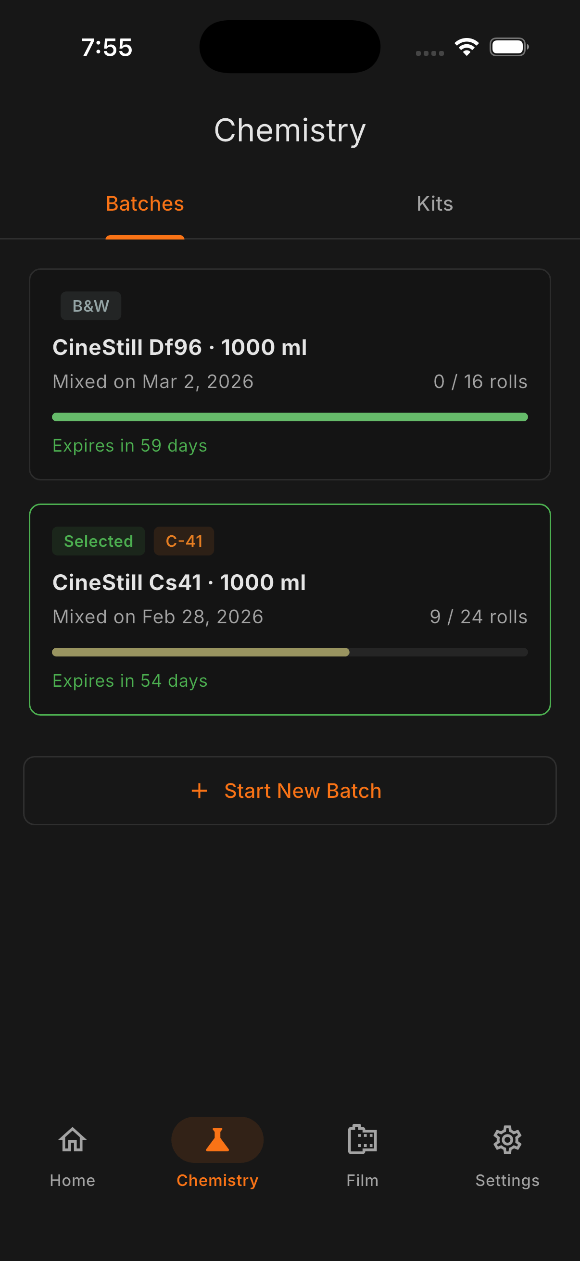Click the B&W type badge
580x1261 pixels.
tap(91, 306)
